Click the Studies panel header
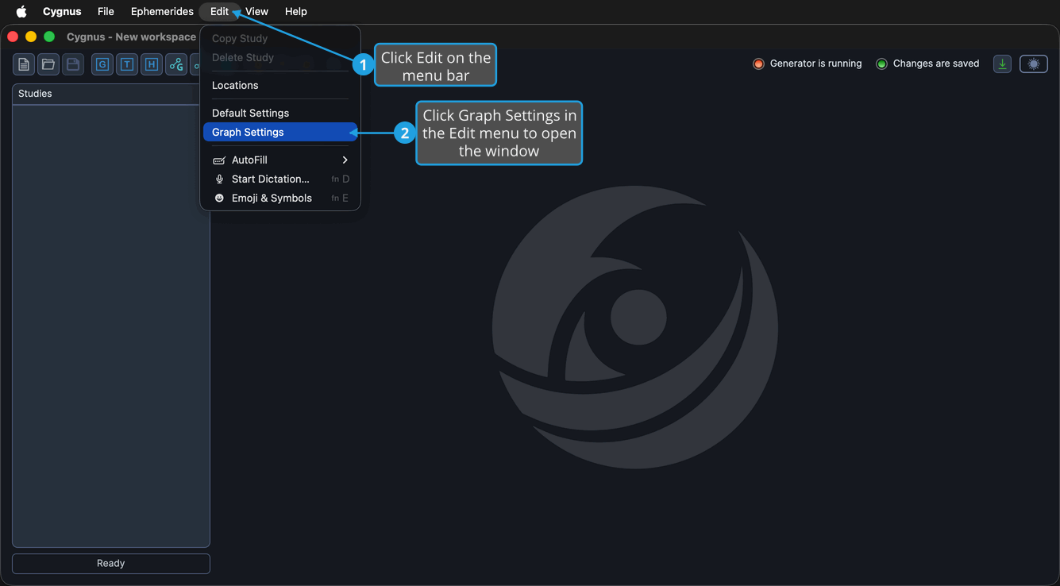Image resolution: width=1060 pixels, height=586 pixels. [111, 94]
